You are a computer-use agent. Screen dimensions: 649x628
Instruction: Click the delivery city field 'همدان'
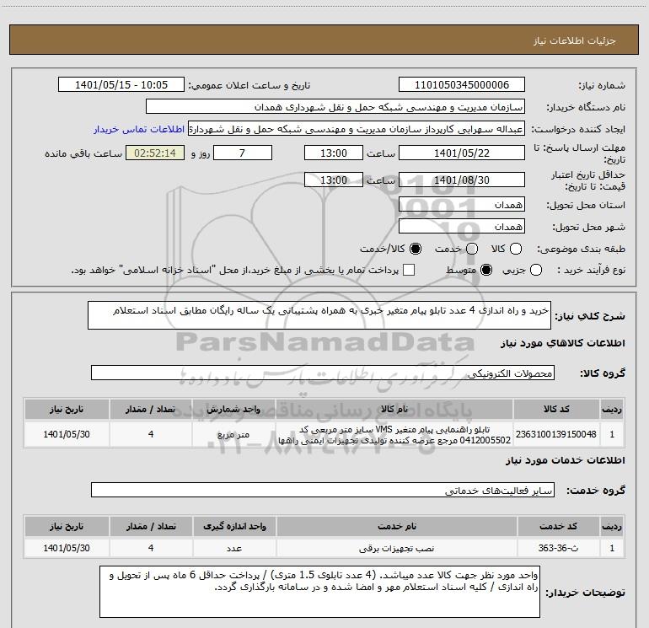462,226
